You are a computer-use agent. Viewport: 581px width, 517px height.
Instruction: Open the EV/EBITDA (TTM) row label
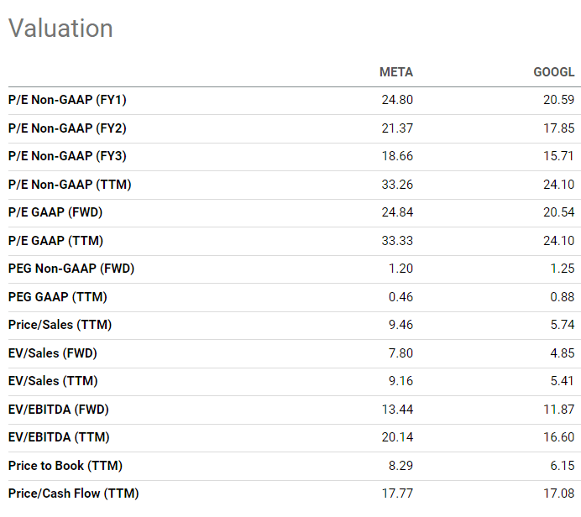tap(59, 437)
